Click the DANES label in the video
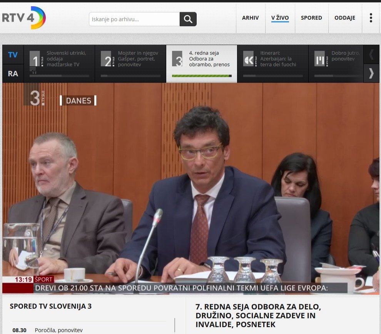 (x=78, y=100)
